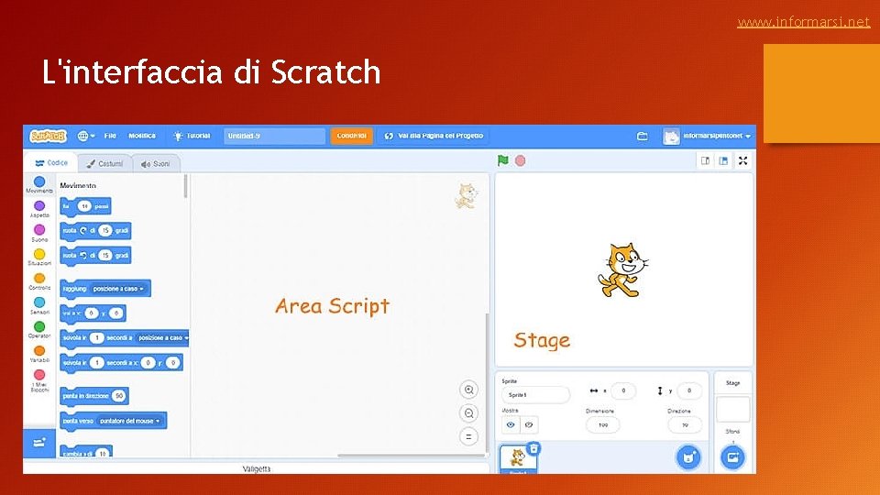The height and width of the screenshot is (495, 880).
Task: Select the Movimento block category
Action: [39, 184]
